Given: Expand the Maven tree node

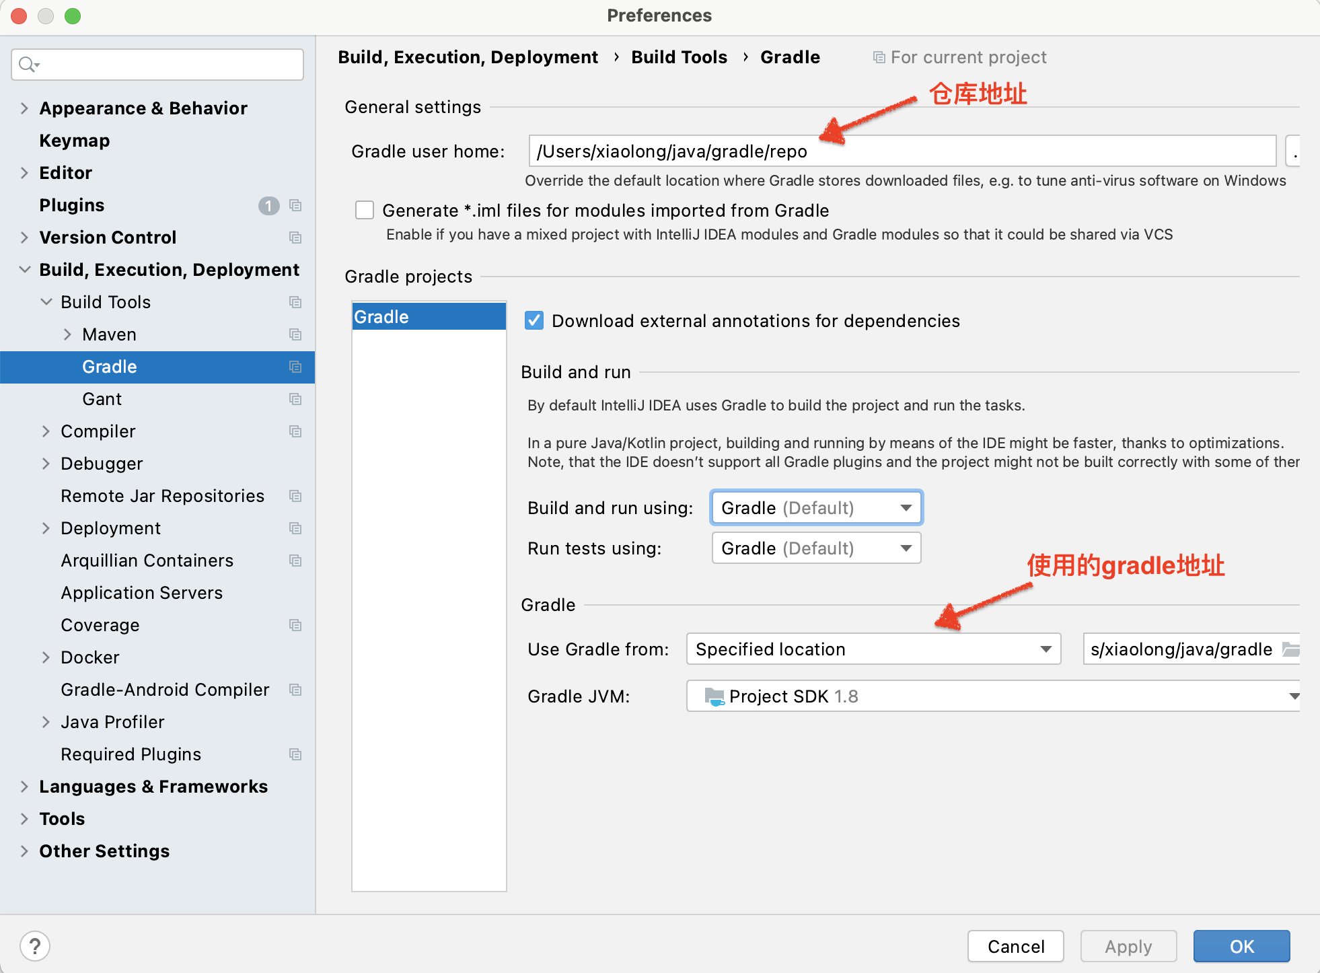Looking at the screenshot, I should point(67,334).
